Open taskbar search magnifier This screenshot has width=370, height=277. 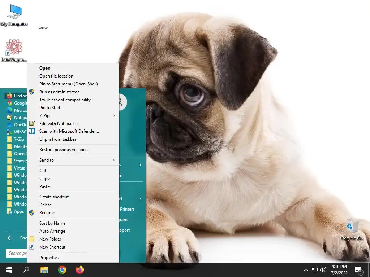pyautogui.click(x=26, y=270)
